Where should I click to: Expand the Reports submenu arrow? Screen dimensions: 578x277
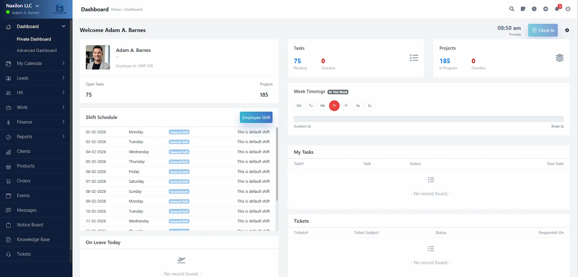63,136
